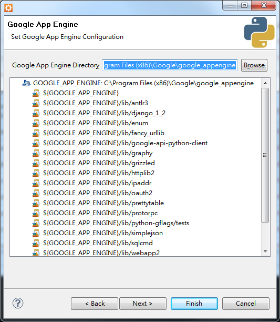
Task: Click the library icon beside lib/ipaddr
Action: pyautogui.click(x=36, y=183)
